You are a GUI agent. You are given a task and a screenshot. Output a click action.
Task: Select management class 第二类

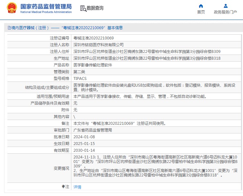(x=79, y=72)
